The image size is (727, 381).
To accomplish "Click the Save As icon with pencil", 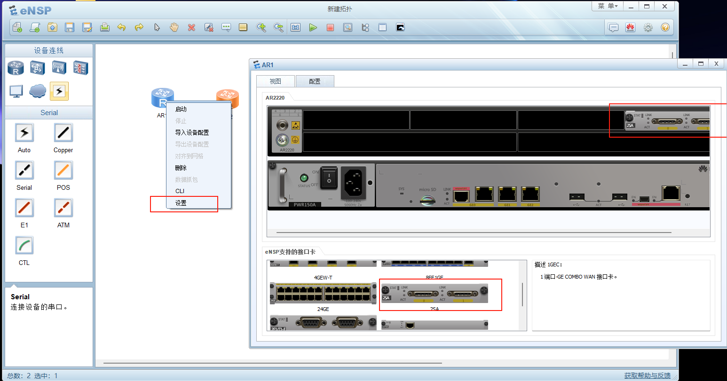I will pyautogui.click(x=87, y=27).
